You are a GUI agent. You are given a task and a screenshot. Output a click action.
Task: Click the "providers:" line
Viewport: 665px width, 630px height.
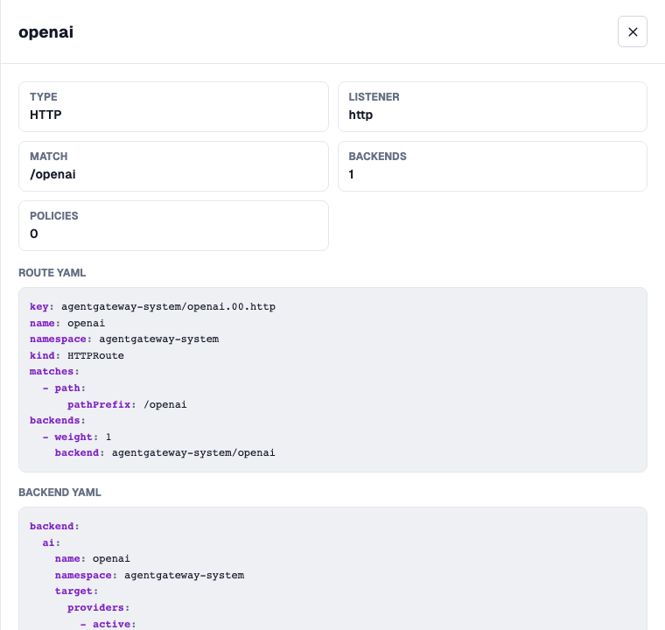click(98, 608)
